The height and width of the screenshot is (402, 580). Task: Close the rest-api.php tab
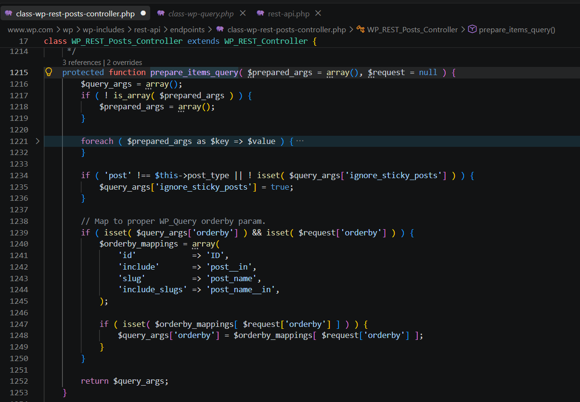pyautogui.click(x=318, y=13)
